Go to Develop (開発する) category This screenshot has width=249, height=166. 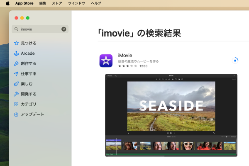pos(29,94)
